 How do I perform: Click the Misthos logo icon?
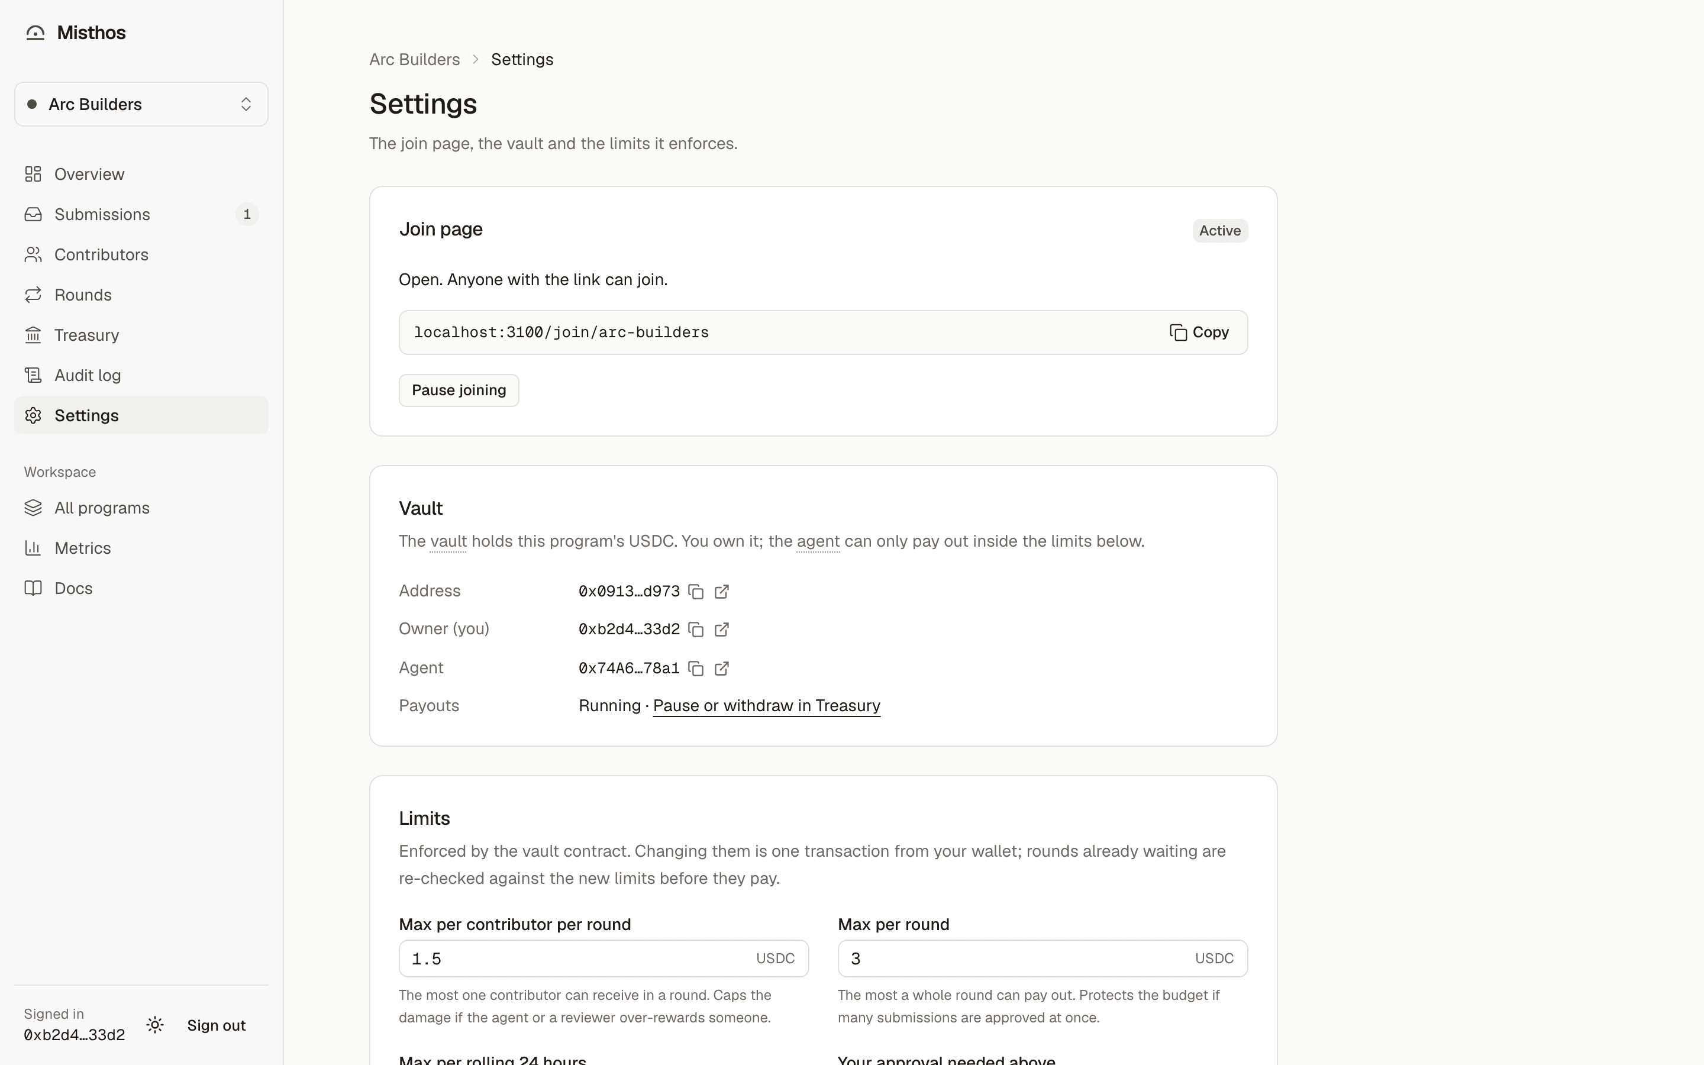coord(35,33)
